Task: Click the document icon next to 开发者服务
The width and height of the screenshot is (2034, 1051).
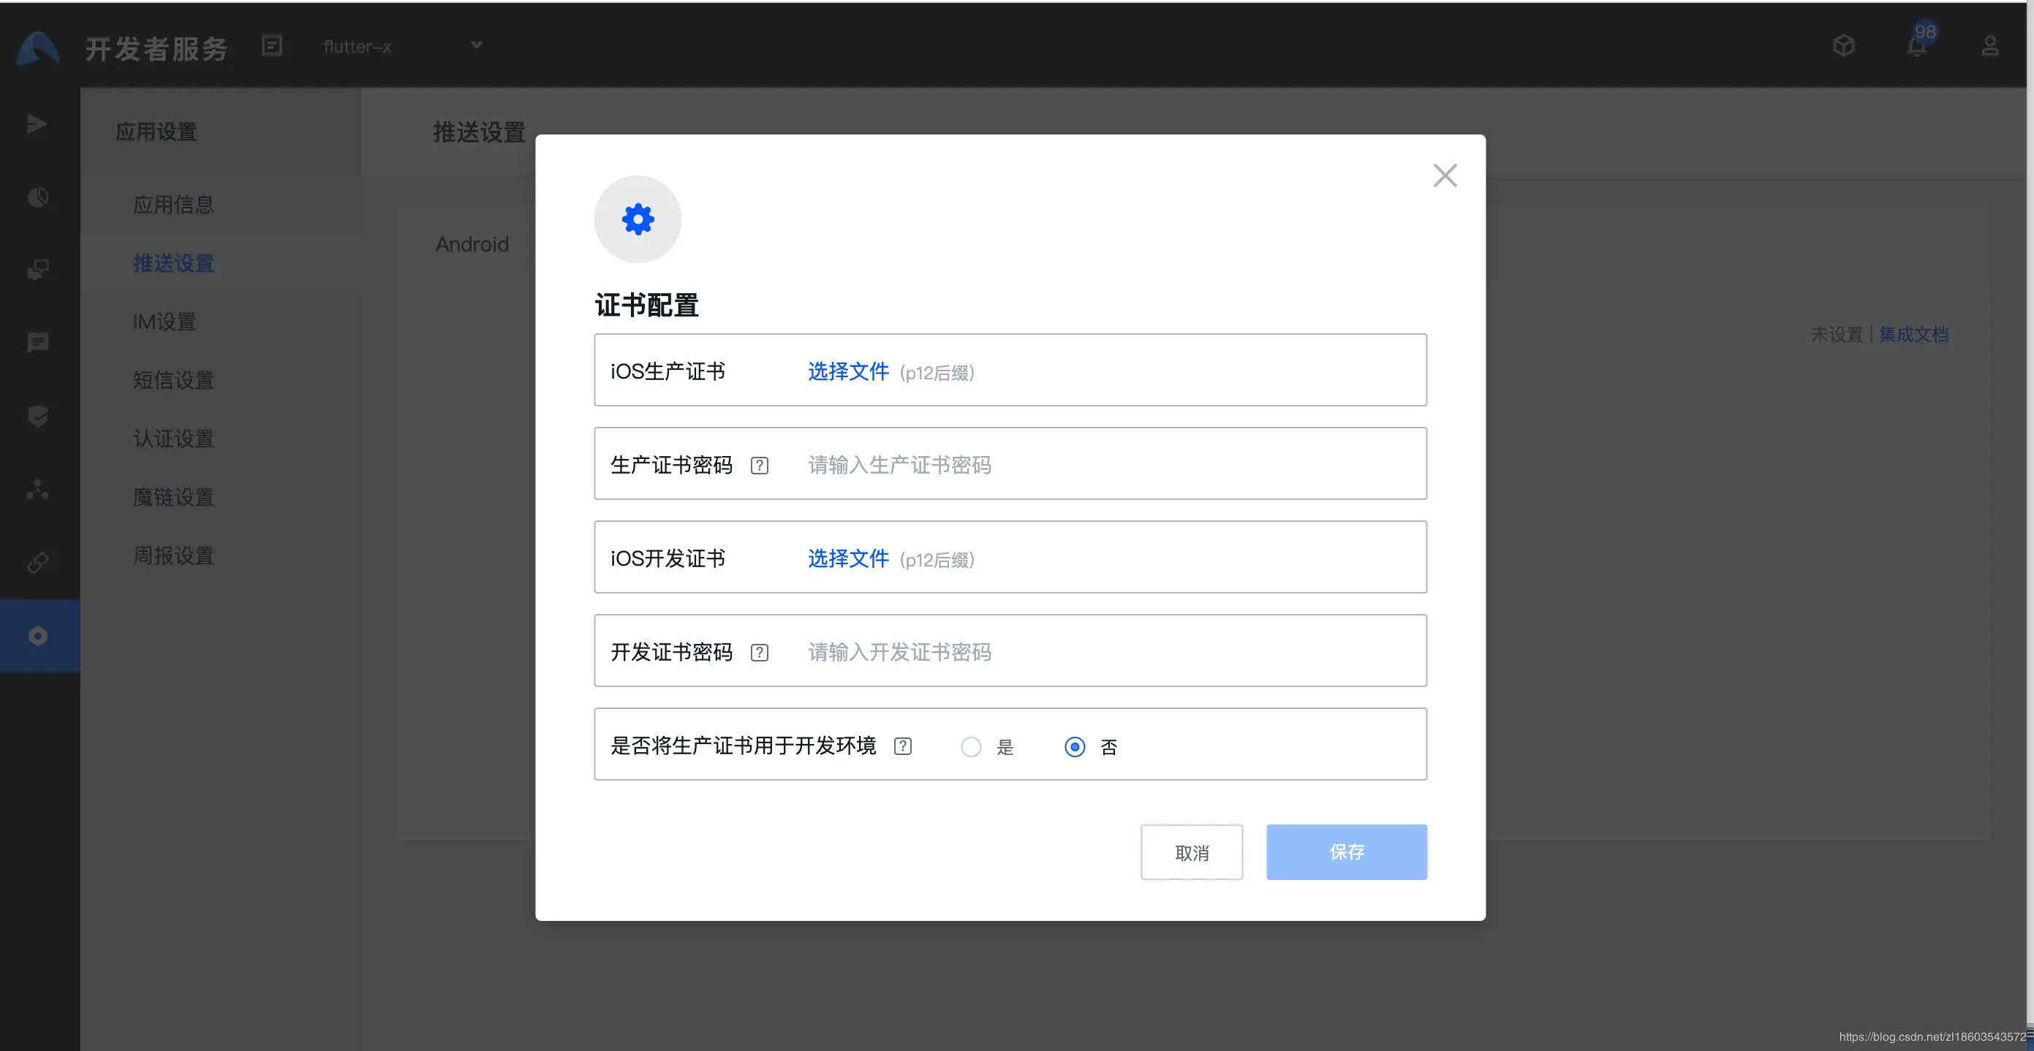Action: pyautogui.click(x=272, y=46)
